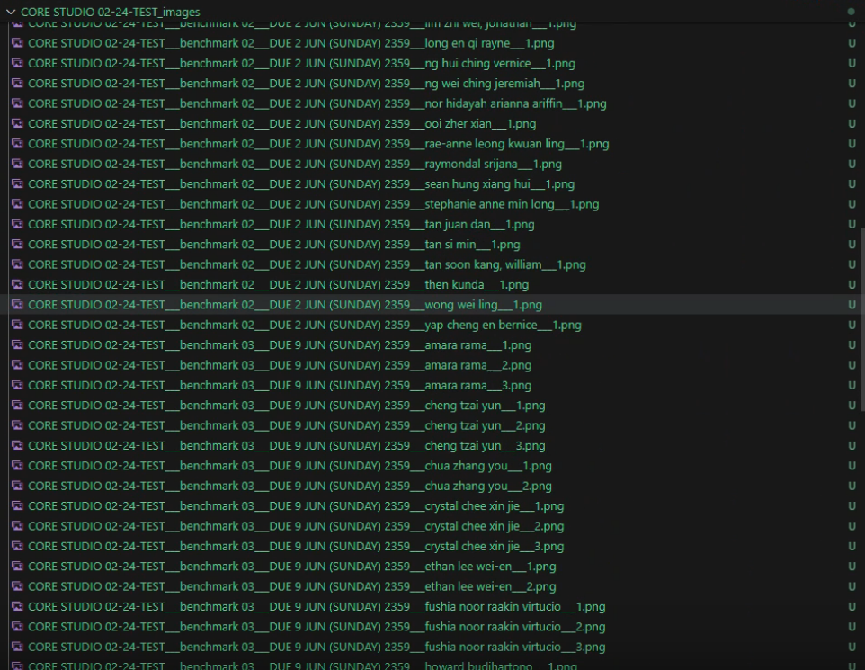
Task: Click the image icon of then kunda__1.png
Action: click(17, 285)
